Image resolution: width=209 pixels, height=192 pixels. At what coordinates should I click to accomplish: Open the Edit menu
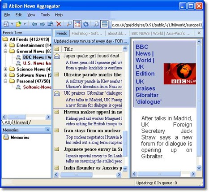pos(18,15)
